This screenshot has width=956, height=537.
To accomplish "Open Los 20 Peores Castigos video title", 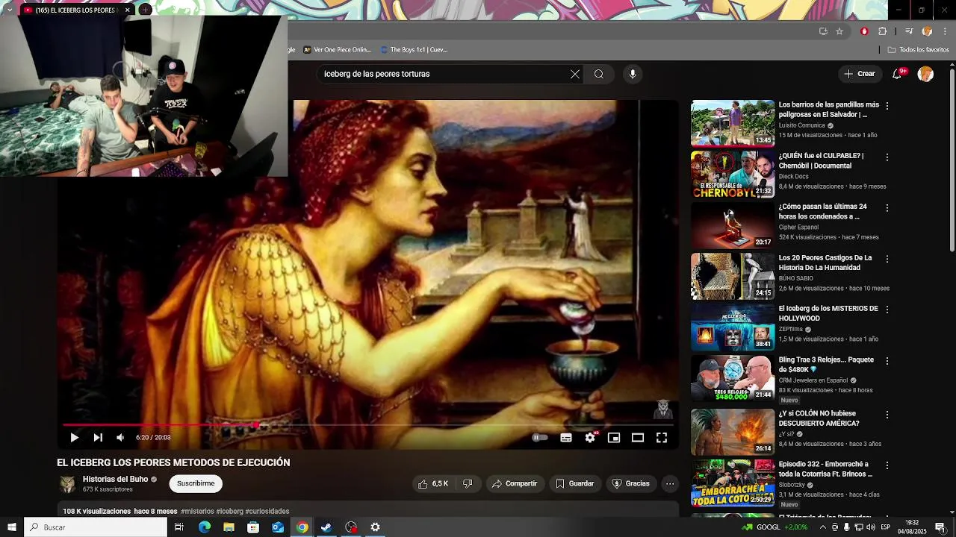I will pyautogui.click(x=825, y=263).
